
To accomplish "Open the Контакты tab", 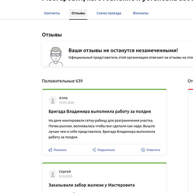I will [x=52, y=13].
